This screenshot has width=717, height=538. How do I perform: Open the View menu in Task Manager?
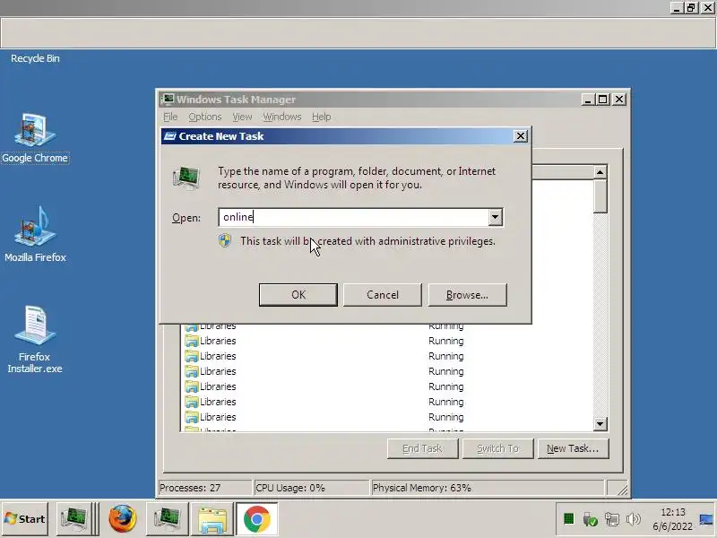pos(242,117)
